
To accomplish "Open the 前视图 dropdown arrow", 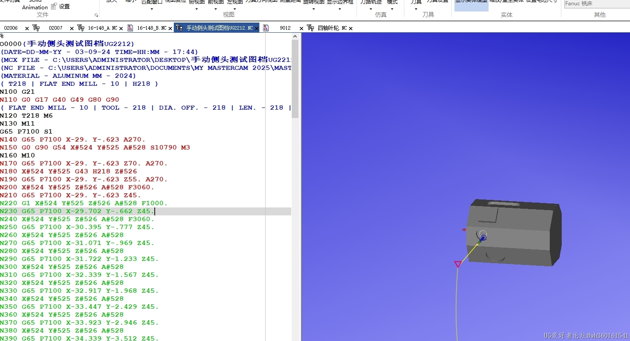I will (215, 8).
